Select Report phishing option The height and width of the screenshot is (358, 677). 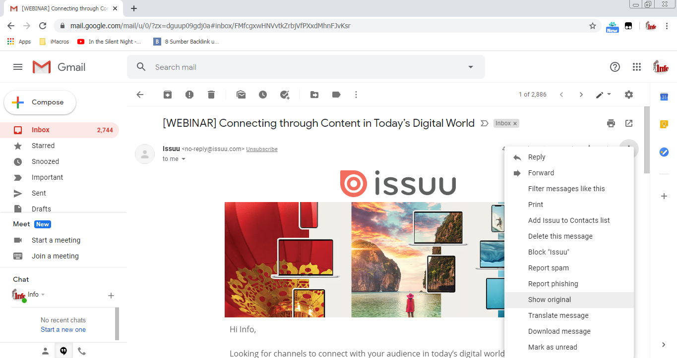pyautogui.click(x=569, y=284)
